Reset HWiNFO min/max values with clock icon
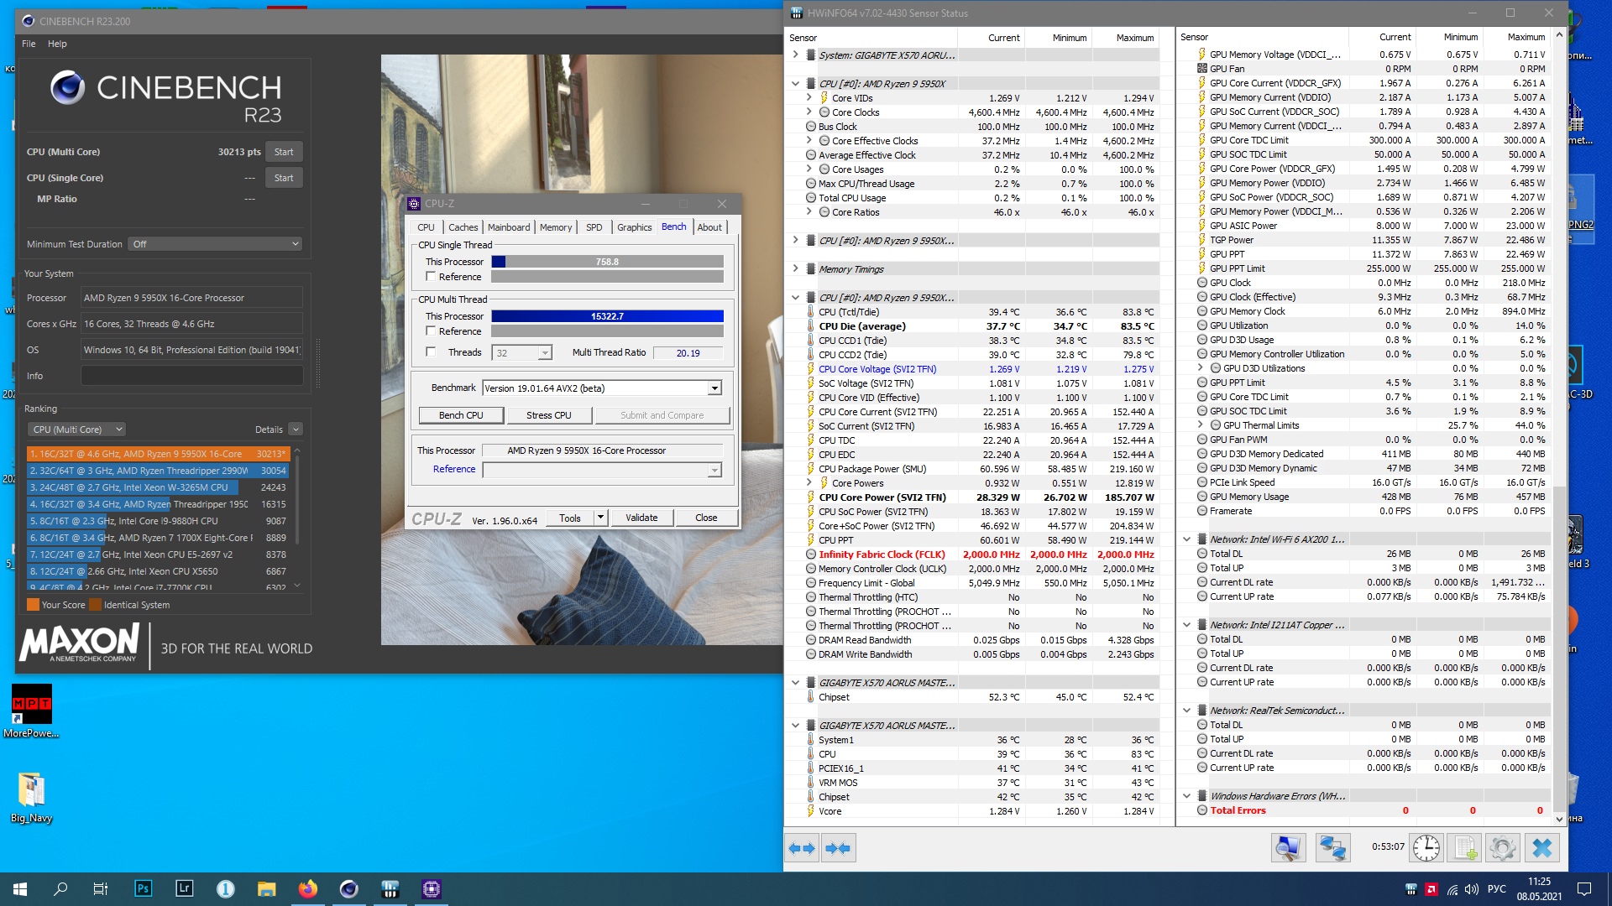Screen dimensions: 1612x906 1426,848
